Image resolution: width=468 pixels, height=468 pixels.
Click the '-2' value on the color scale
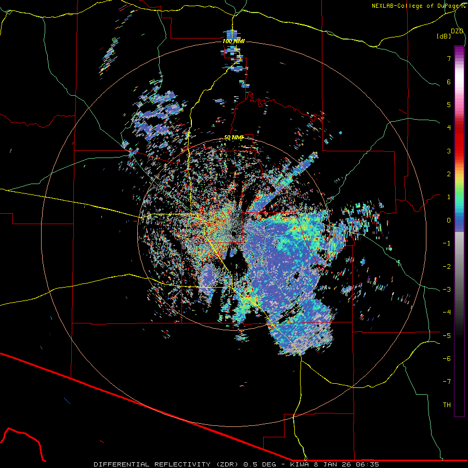[x=447, y=267]
